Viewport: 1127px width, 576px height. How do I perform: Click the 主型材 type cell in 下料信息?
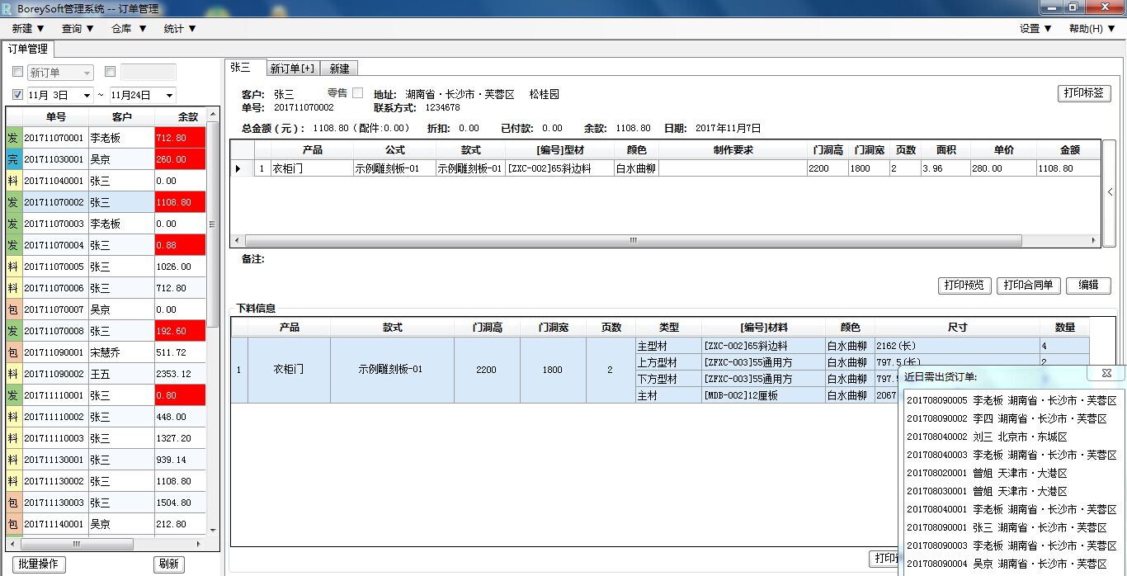point(668,346)
